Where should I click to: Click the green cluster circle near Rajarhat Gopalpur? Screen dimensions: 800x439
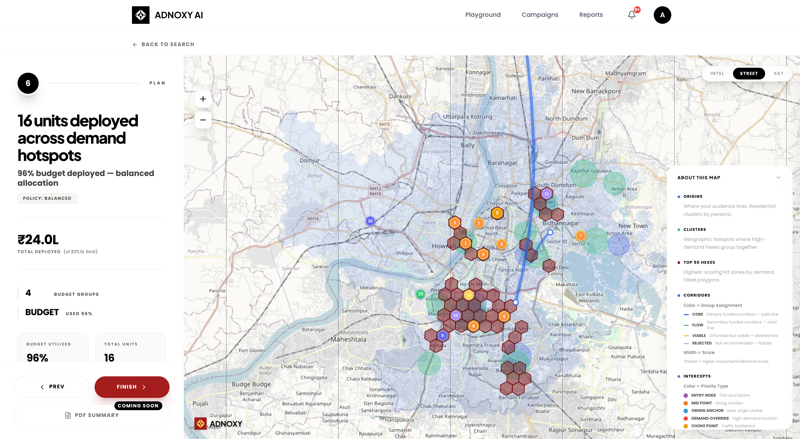(x=584, y=173)
